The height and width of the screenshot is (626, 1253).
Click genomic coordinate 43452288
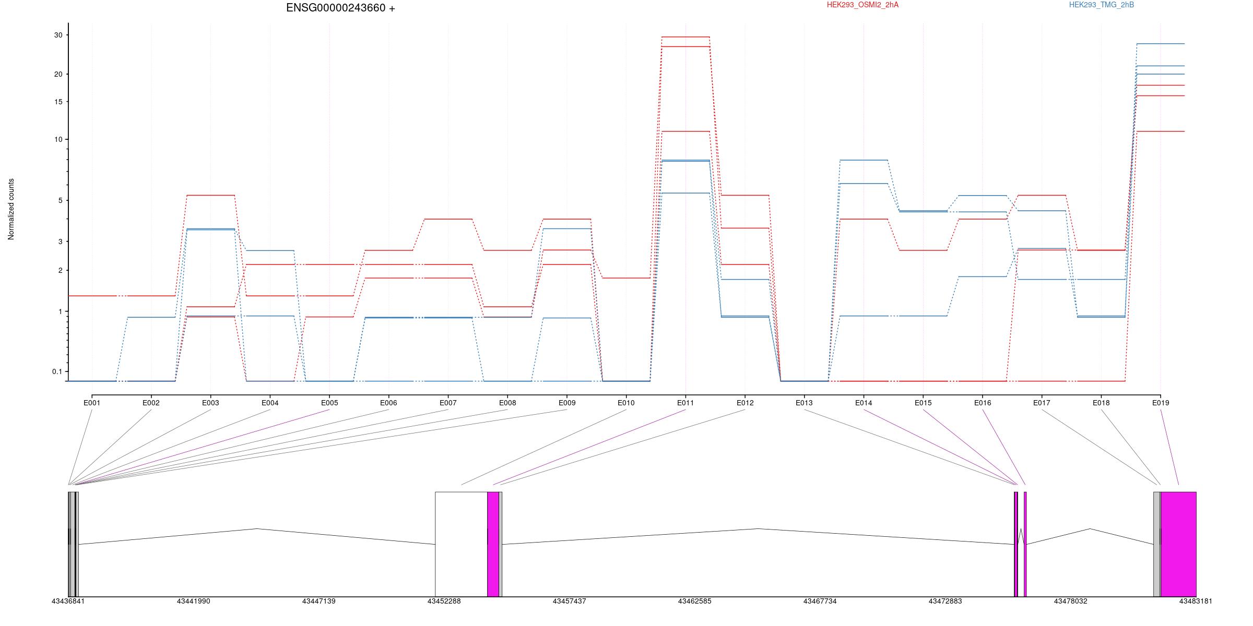pos(444,601)
